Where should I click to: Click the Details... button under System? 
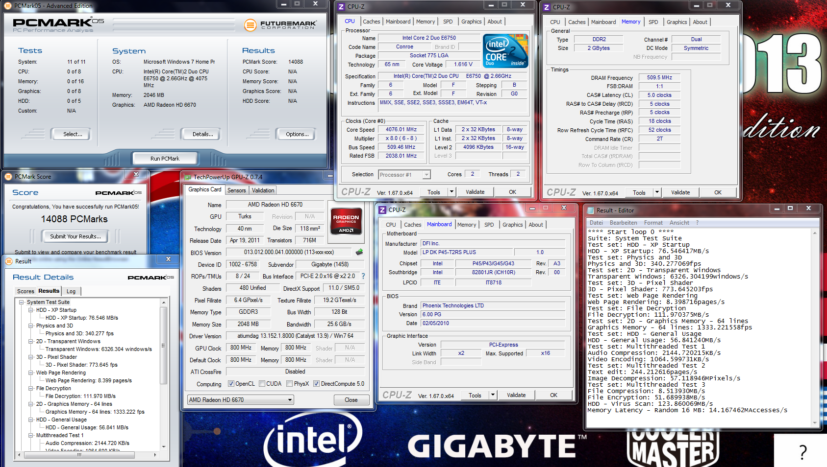pos(202,134)
